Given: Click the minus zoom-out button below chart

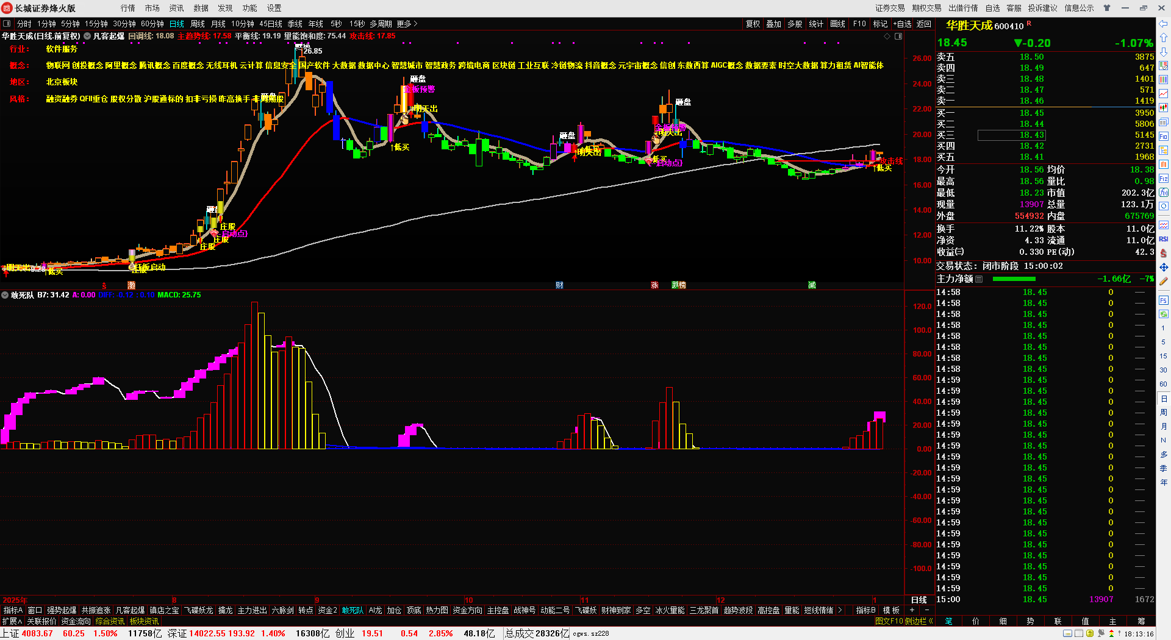Looking at the screenshot, I should coord(927,610).
